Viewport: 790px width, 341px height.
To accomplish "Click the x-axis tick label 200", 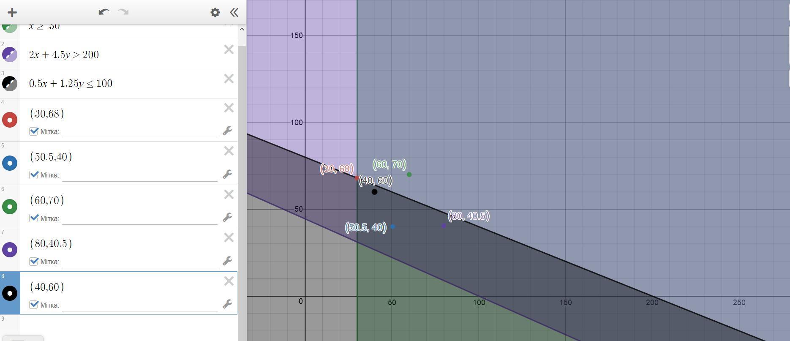I will pos(652,303).
